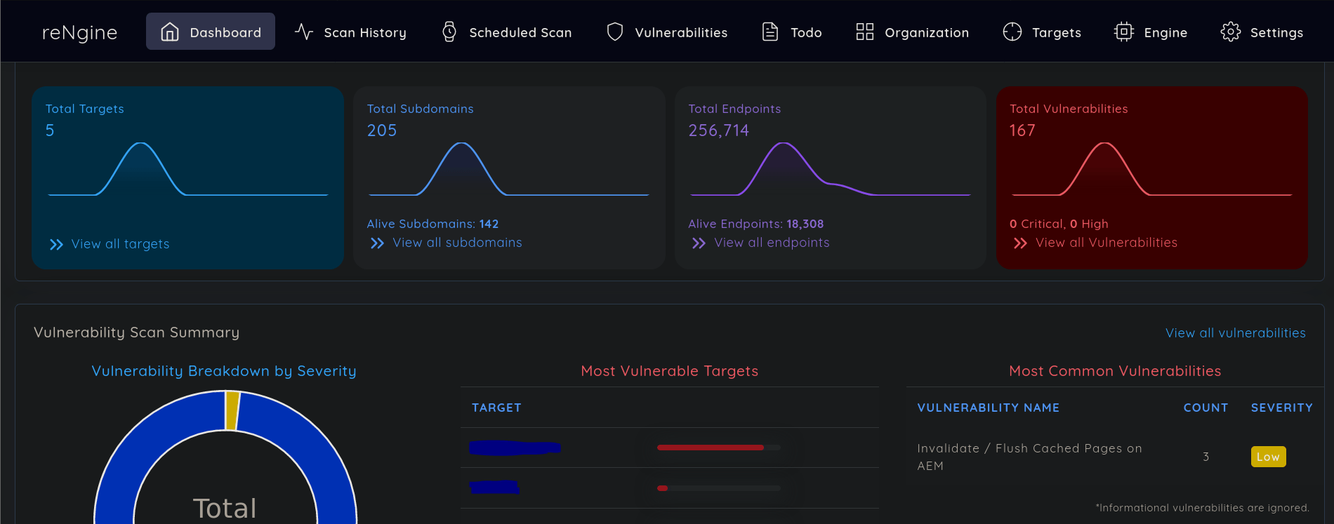
Task: Click Vulnerability Scan Summary title
Action: pos(136,332)
